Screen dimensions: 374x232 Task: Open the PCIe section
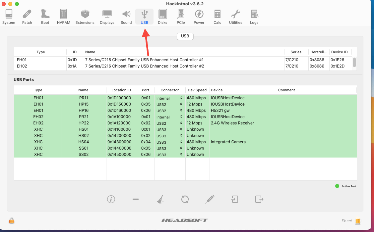pyautogui.click(x=181, y=17)
